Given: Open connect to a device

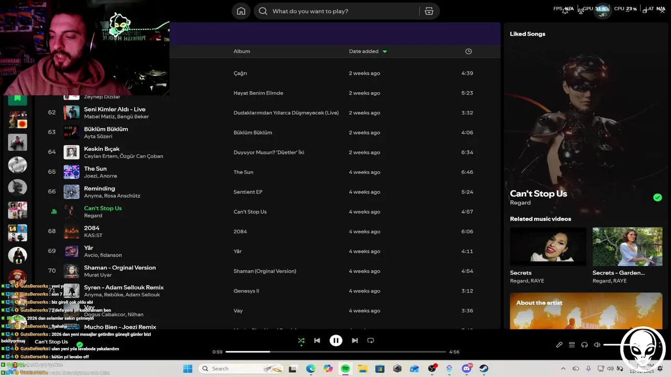Looking at the screenshot, I should [x=585, y=345].
